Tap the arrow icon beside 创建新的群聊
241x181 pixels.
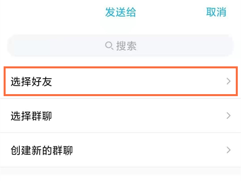point(229,150)
